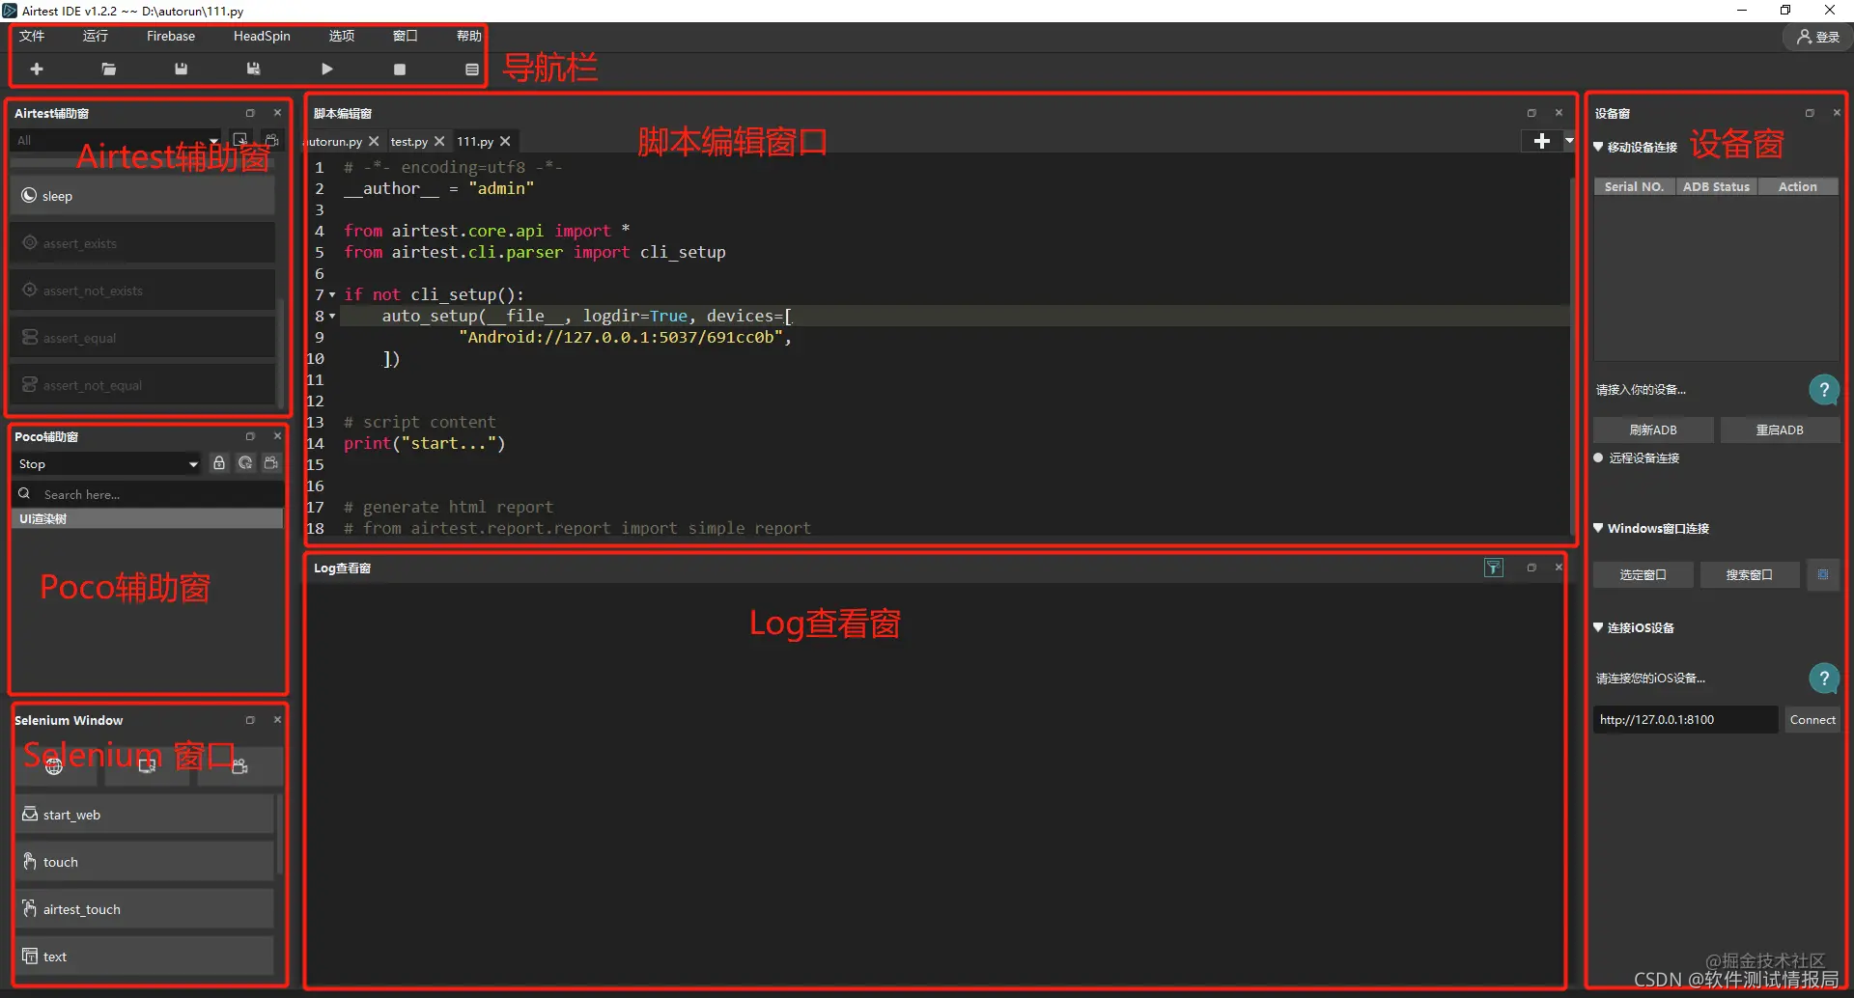Collapse the Windows窗口连接 section
Viewport: 1854px width, 998px height.
1598,528
